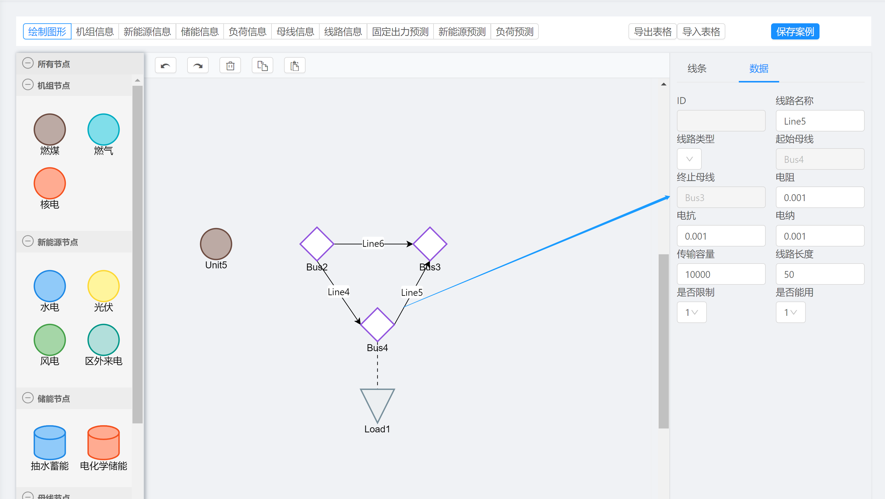Collapse the 储能节点 section

tap(28, 398)
